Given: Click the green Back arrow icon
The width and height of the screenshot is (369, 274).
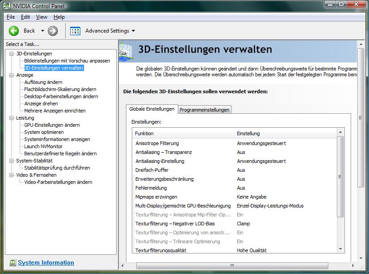Looking at the screenshot, I should [14, 31].
